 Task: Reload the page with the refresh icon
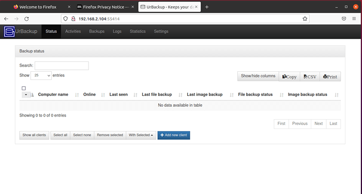[26, 19]
